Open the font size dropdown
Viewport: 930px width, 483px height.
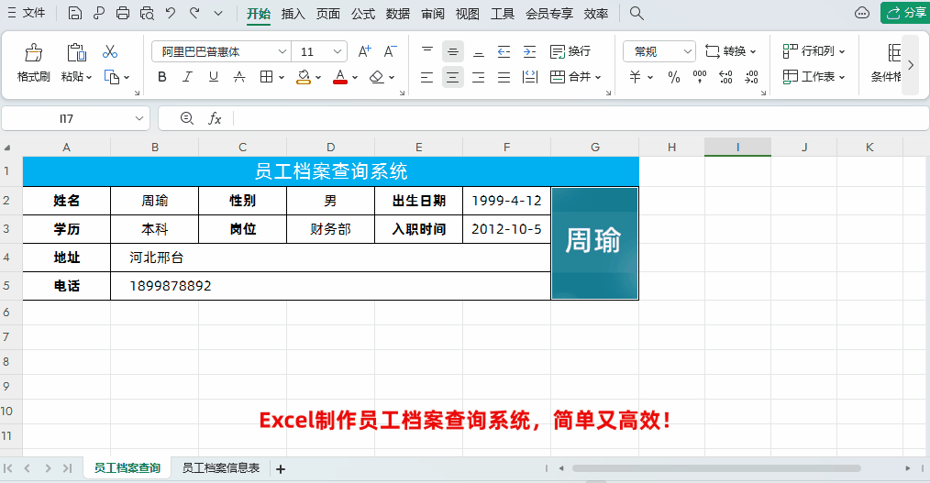pos(338,51)
